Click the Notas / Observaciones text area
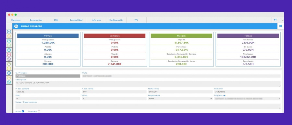Viewport: 292px width, 125px height. coord(148,107)
